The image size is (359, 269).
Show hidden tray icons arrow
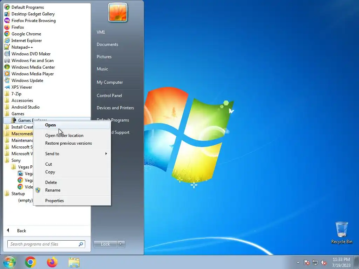pos(298,262)
